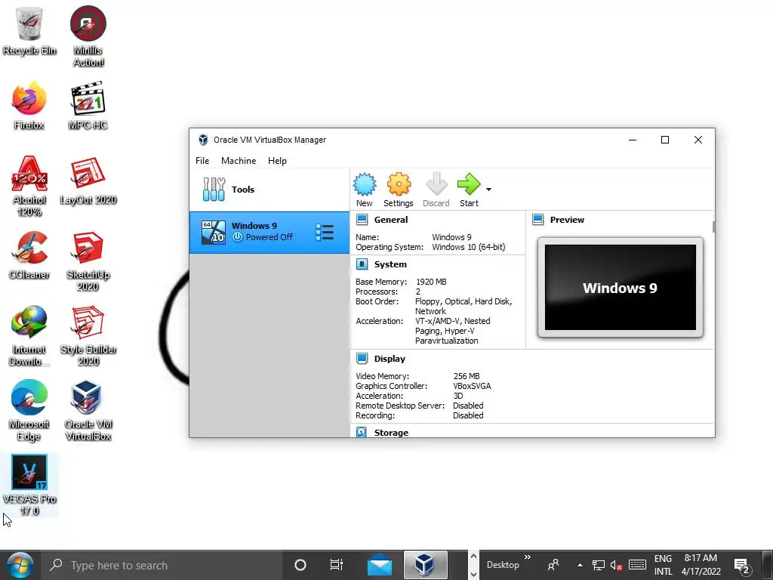The height and width of the screenshot is (580, 773).
Task: Expand the Desktop toolbar chevron
Action: (528, 557)
